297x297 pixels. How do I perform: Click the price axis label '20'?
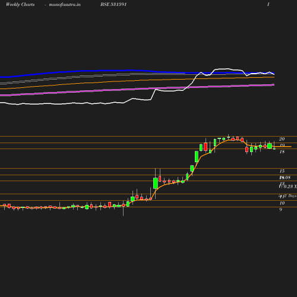click(282, 139)
